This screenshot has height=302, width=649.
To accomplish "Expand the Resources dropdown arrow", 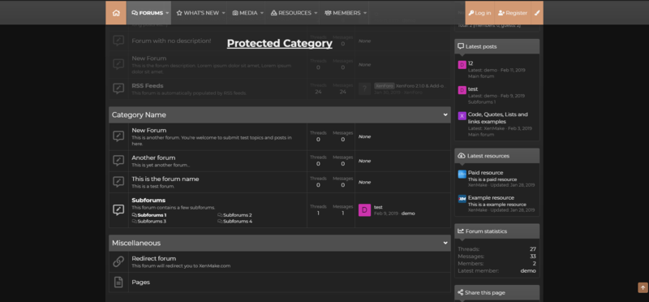I will (316, 13).
